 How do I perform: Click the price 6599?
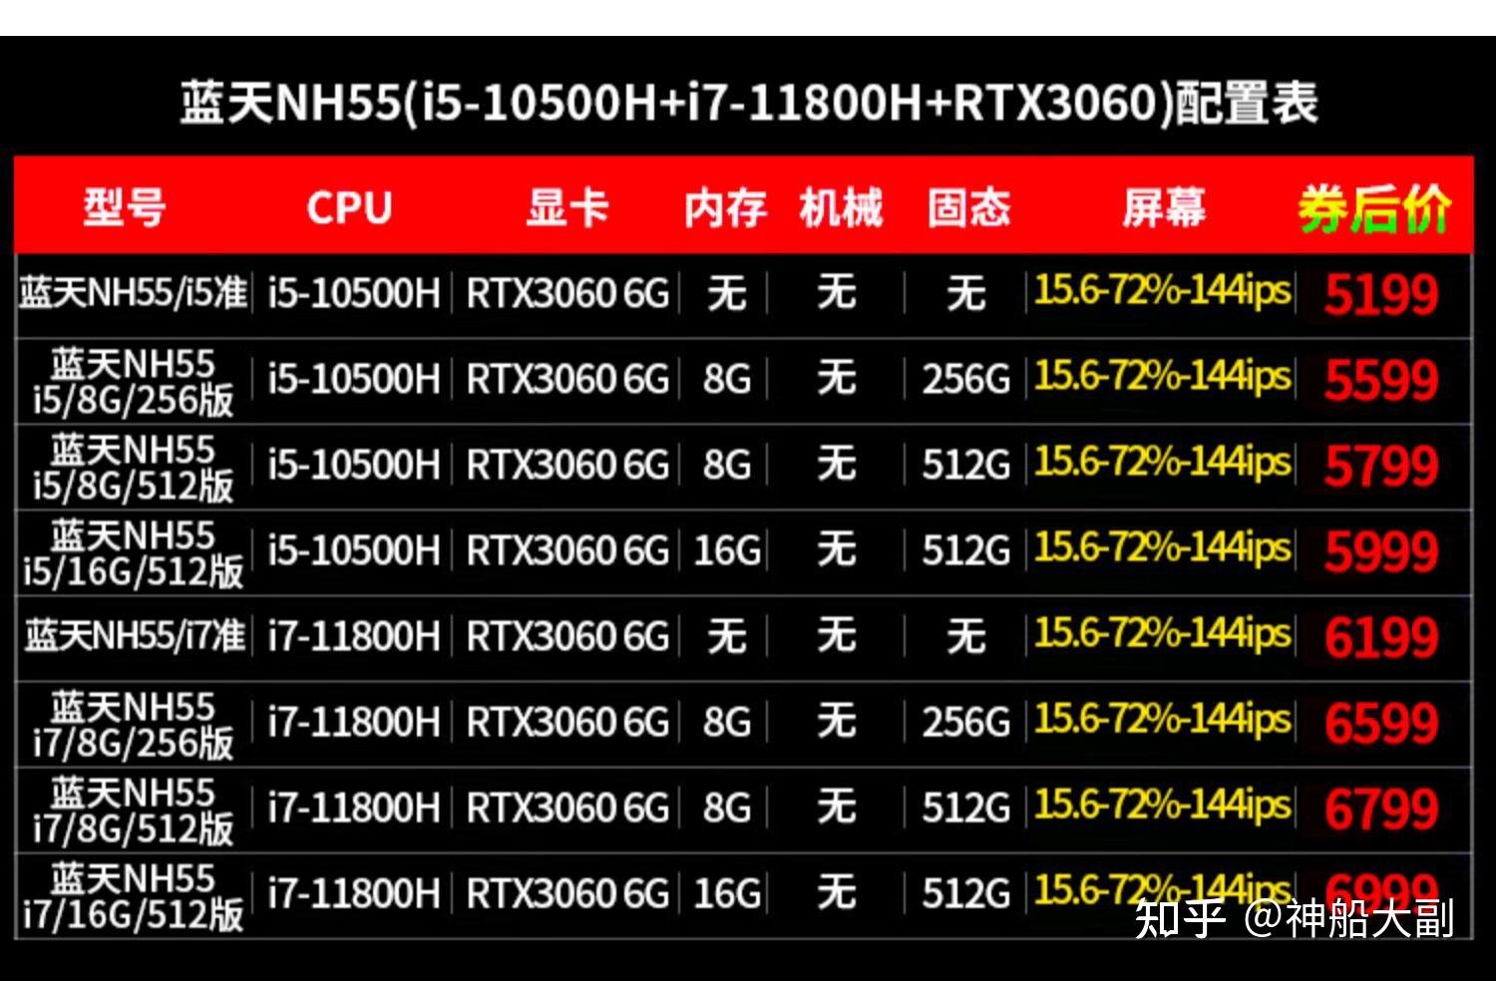[1381, 724]
